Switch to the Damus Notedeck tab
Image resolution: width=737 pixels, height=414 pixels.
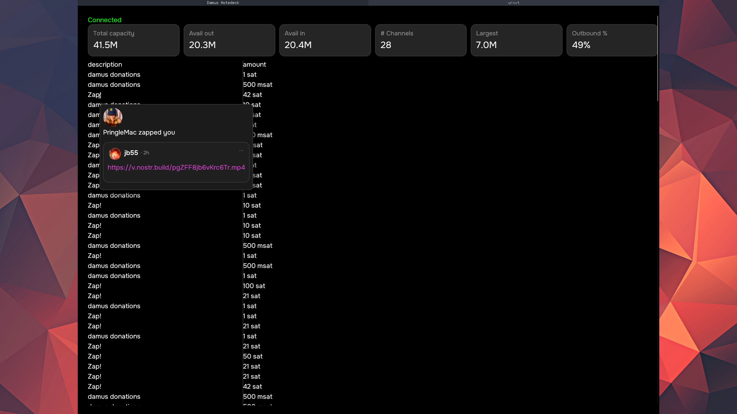tap(223, 3)
